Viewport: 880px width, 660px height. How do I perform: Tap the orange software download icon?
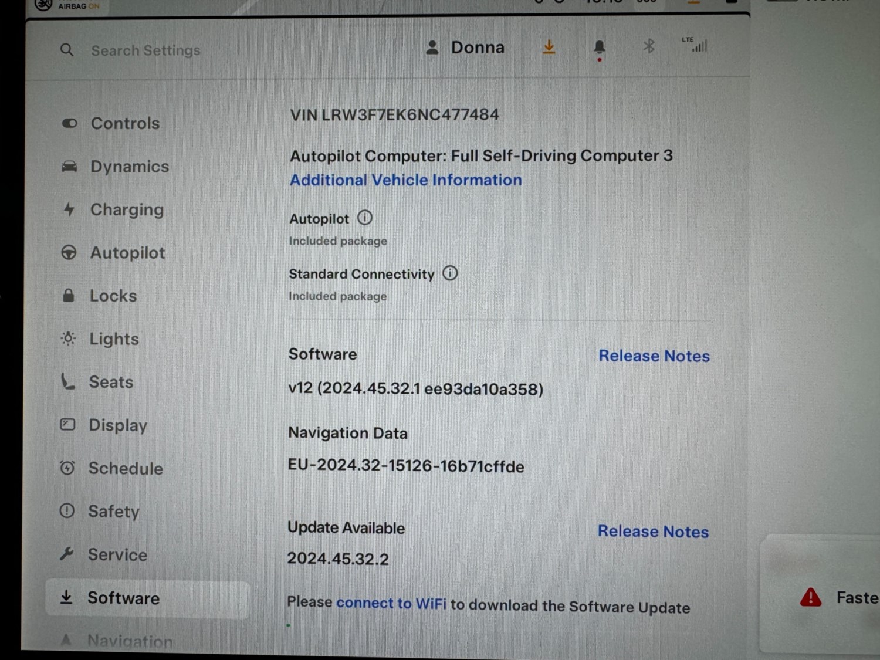(x=549, y=47)
